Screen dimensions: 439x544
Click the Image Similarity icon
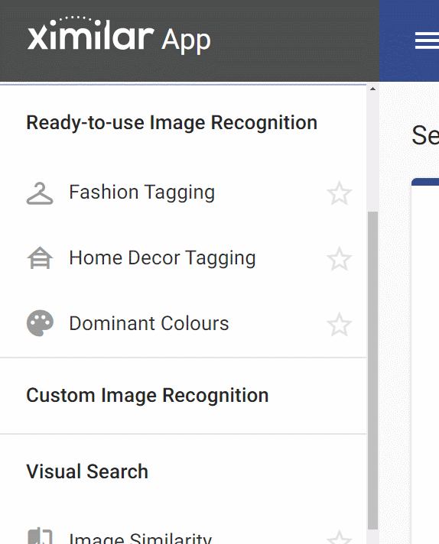[x=40, y=536]
